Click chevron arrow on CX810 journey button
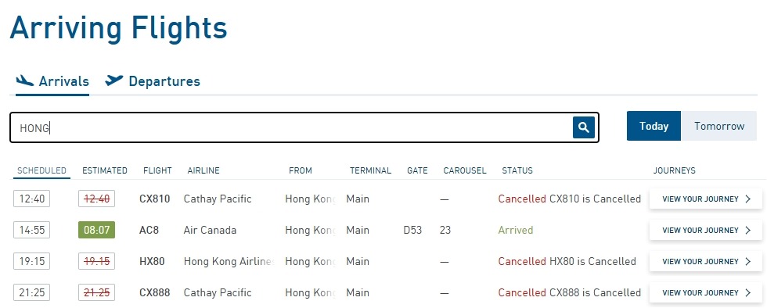 coord(747,199)
